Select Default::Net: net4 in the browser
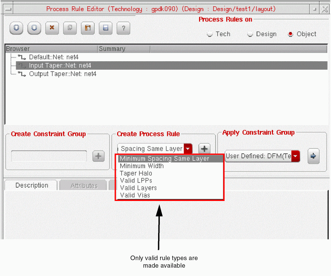 (x=54, y=57)
